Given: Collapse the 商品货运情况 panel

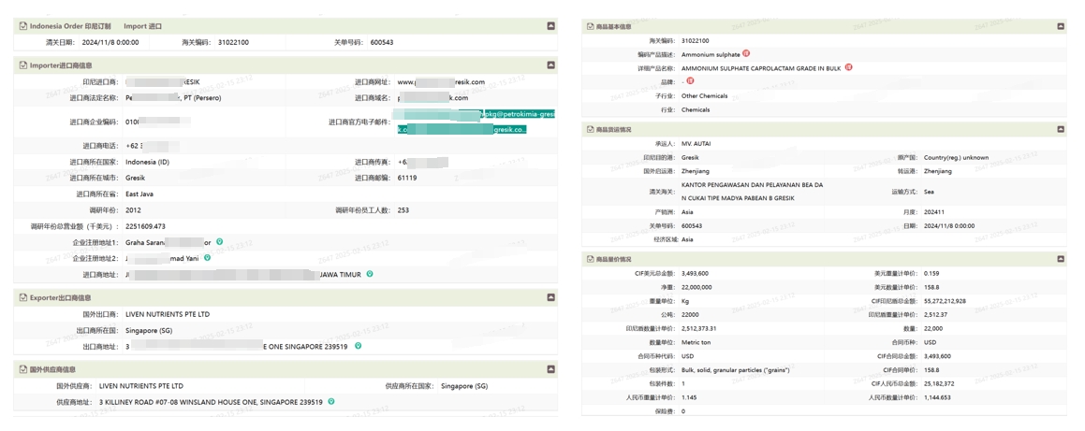Looking at the screenshot, I should pos(1061,129).
